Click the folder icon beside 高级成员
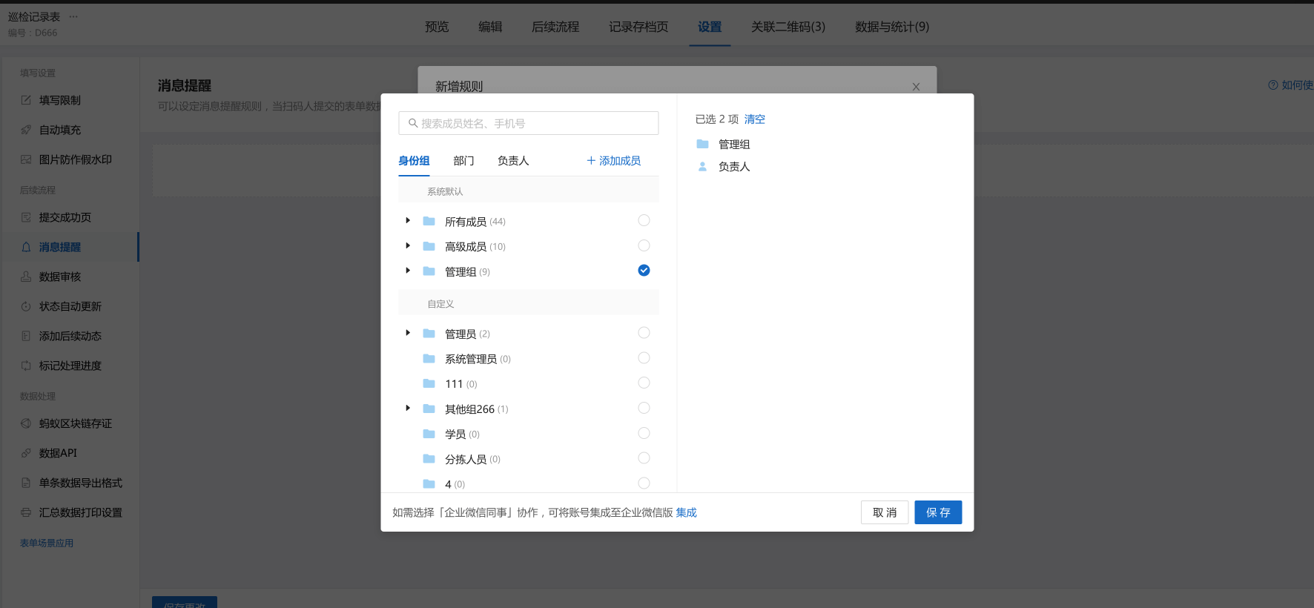 (x=429, y=246)
